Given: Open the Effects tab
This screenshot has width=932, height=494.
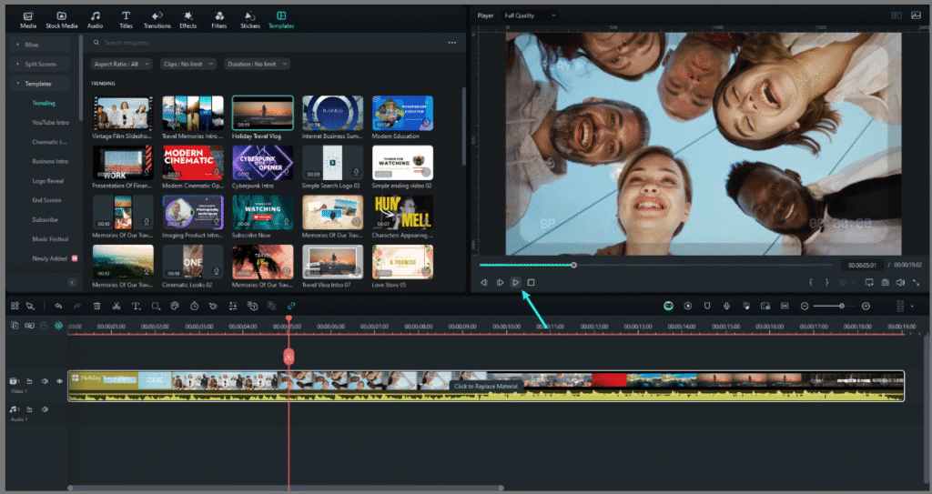Looking at the screenshot, I should click(x=187, y=20).
